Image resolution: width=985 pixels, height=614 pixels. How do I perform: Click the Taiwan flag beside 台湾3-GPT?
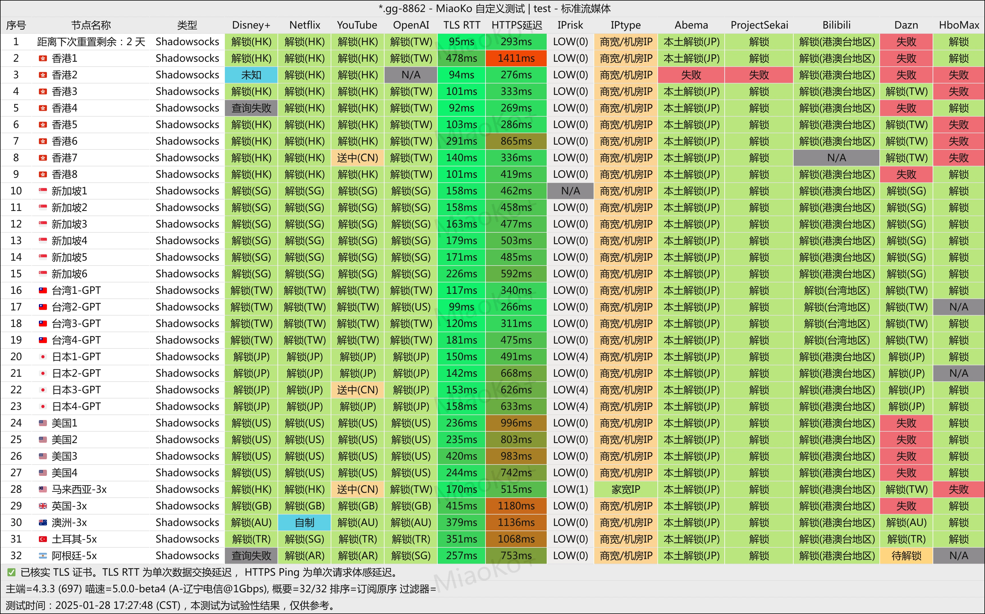pos(43,324)
